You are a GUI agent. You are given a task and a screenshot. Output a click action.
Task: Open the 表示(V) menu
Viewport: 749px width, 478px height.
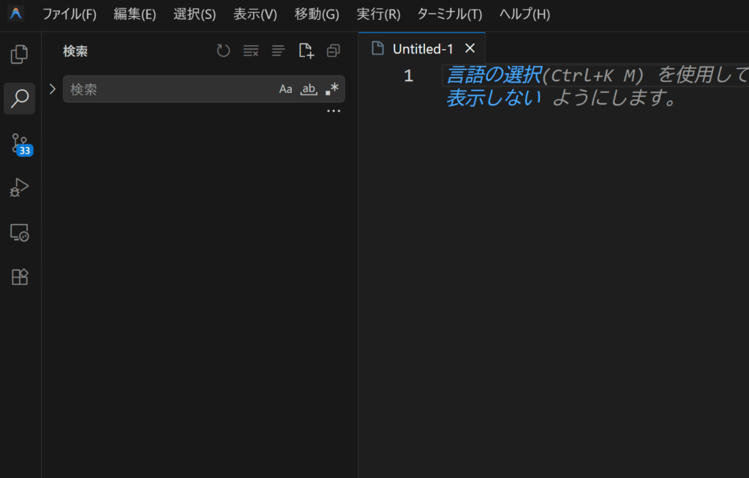[x=255, y=14]
